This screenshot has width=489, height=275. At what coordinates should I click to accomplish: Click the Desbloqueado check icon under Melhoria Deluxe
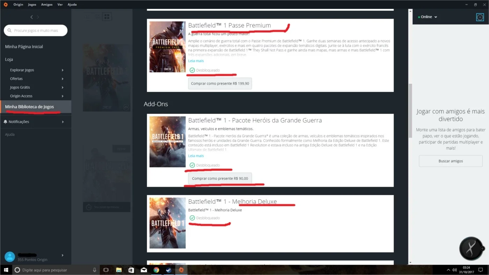(x=192, y=218)
